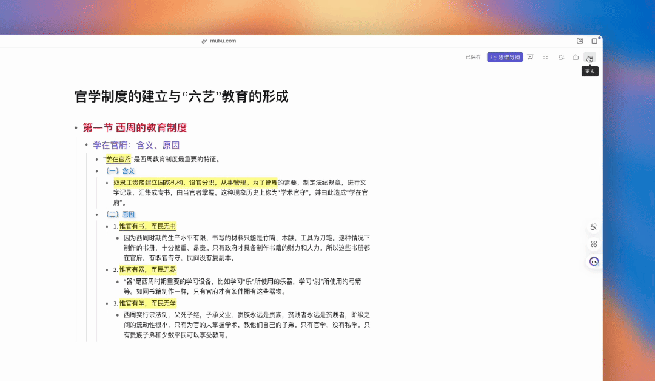
Task: Collapse the 2.惟官有器，而民无器 bullet
Action: (x=107, y=270)
